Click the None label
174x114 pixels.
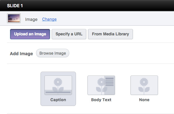point(144,100)
